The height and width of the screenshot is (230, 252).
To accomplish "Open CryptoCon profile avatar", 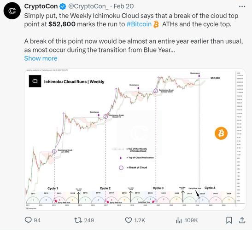I will [12, 11].
